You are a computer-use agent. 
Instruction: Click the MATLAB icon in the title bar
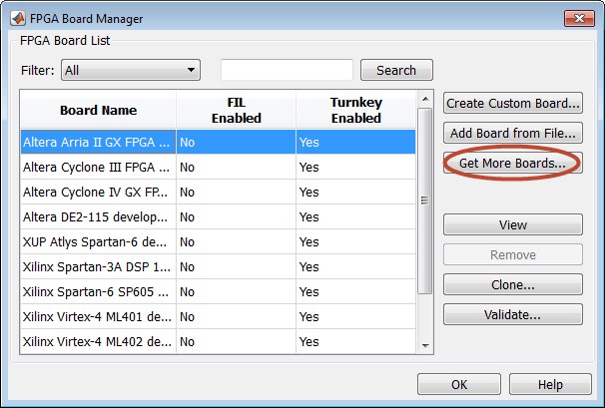(x=18, y=18)
